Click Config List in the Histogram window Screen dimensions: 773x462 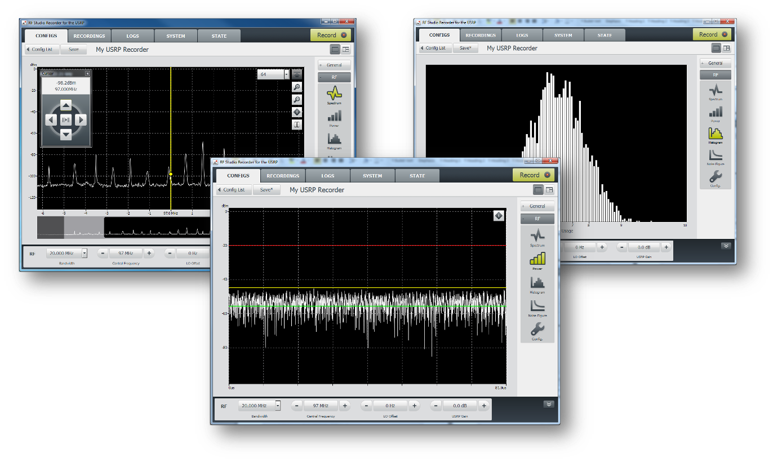coord(433,48)
